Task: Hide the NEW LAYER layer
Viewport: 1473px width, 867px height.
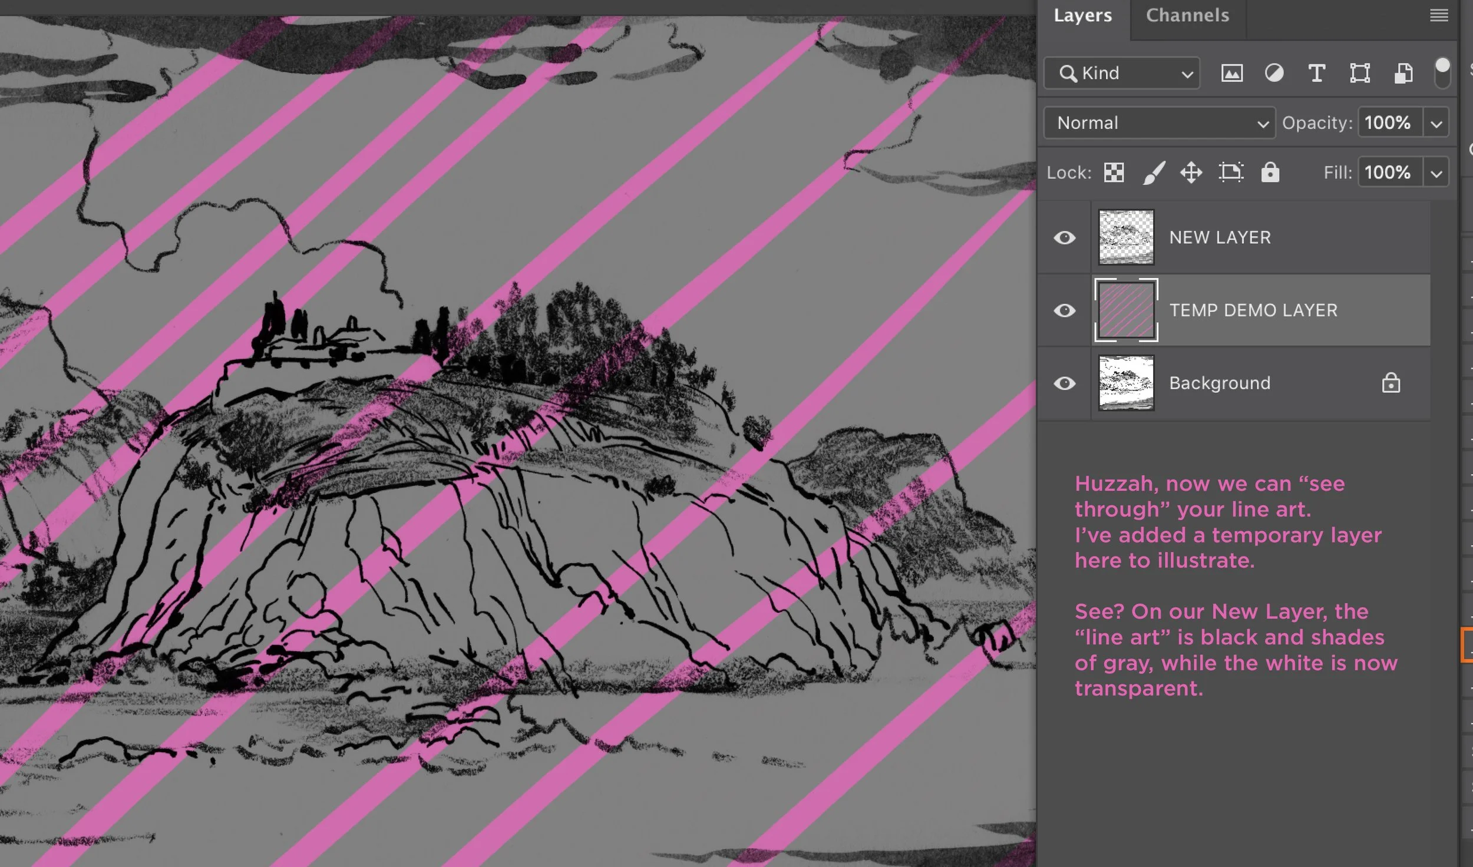Action: click(1064, 237)
